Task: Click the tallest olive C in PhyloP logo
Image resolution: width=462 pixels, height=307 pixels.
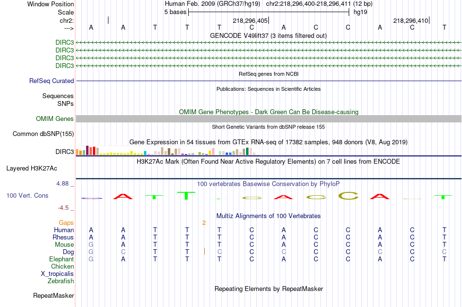Action: tap(348, 196)
